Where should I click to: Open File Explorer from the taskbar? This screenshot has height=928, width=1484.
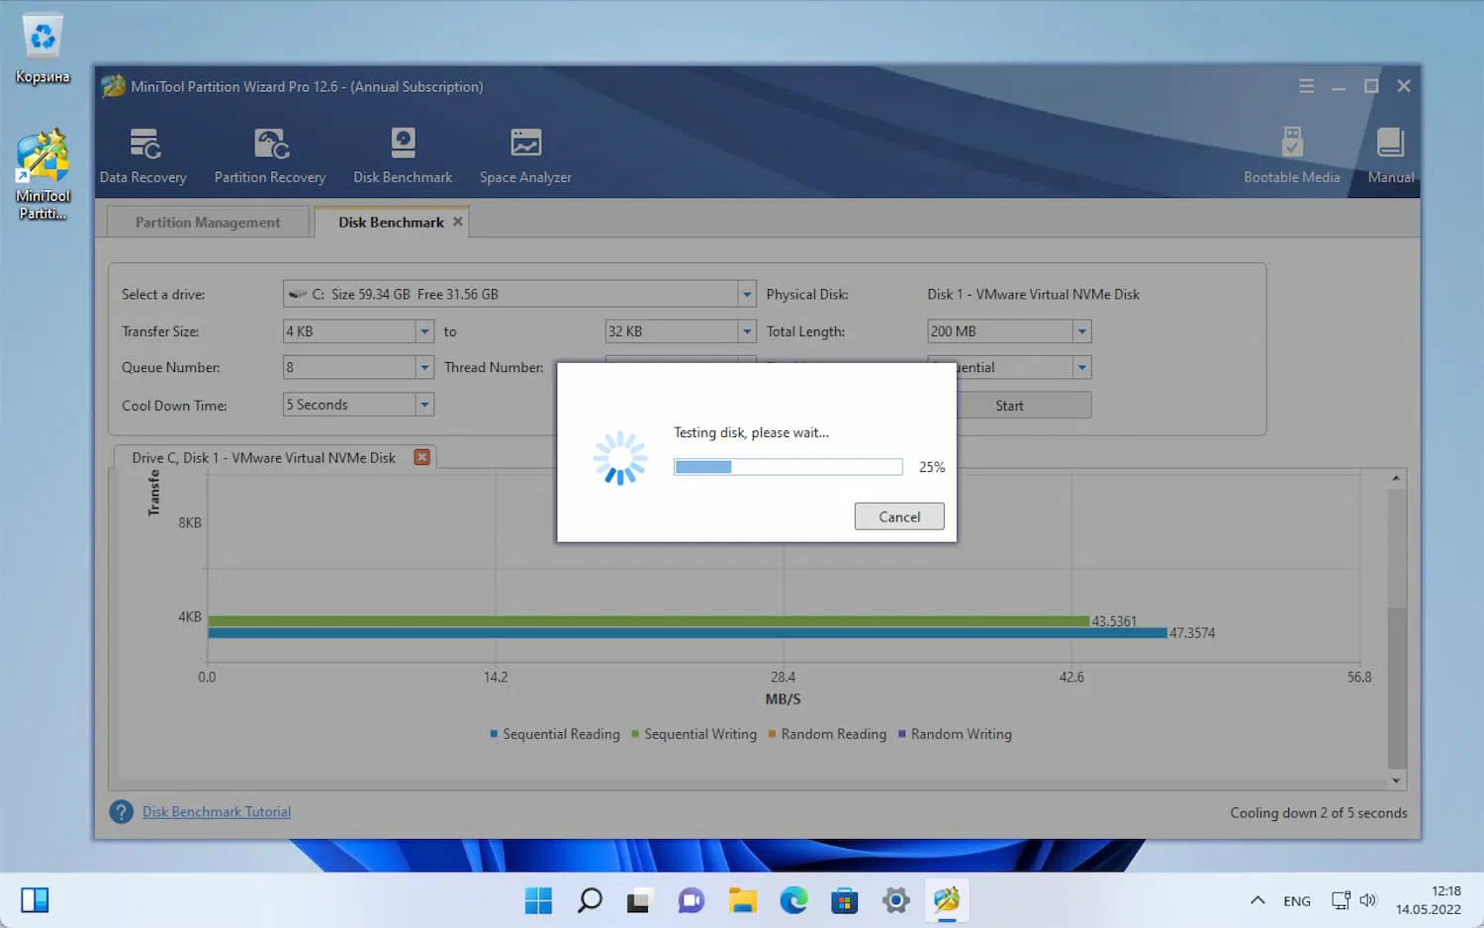coord(742,900)
